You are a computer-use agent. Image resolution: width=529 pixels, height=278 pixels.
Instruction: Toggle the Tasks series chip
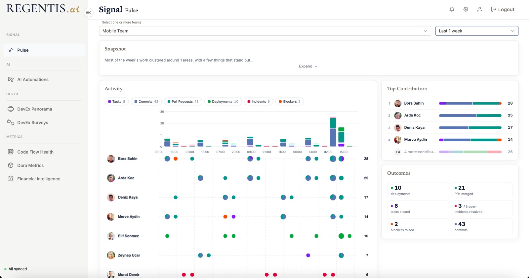[116, 102]
